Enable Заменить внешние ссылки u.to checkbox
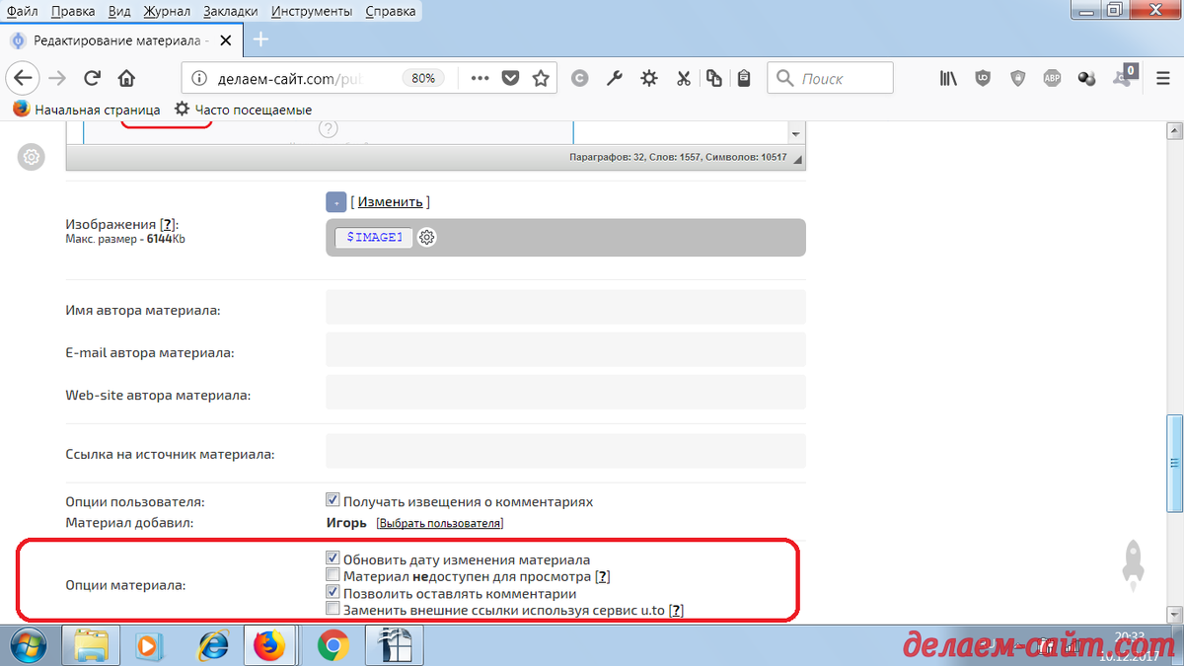The height and width of the screenshot is (666, 1184). coord(333,610)
